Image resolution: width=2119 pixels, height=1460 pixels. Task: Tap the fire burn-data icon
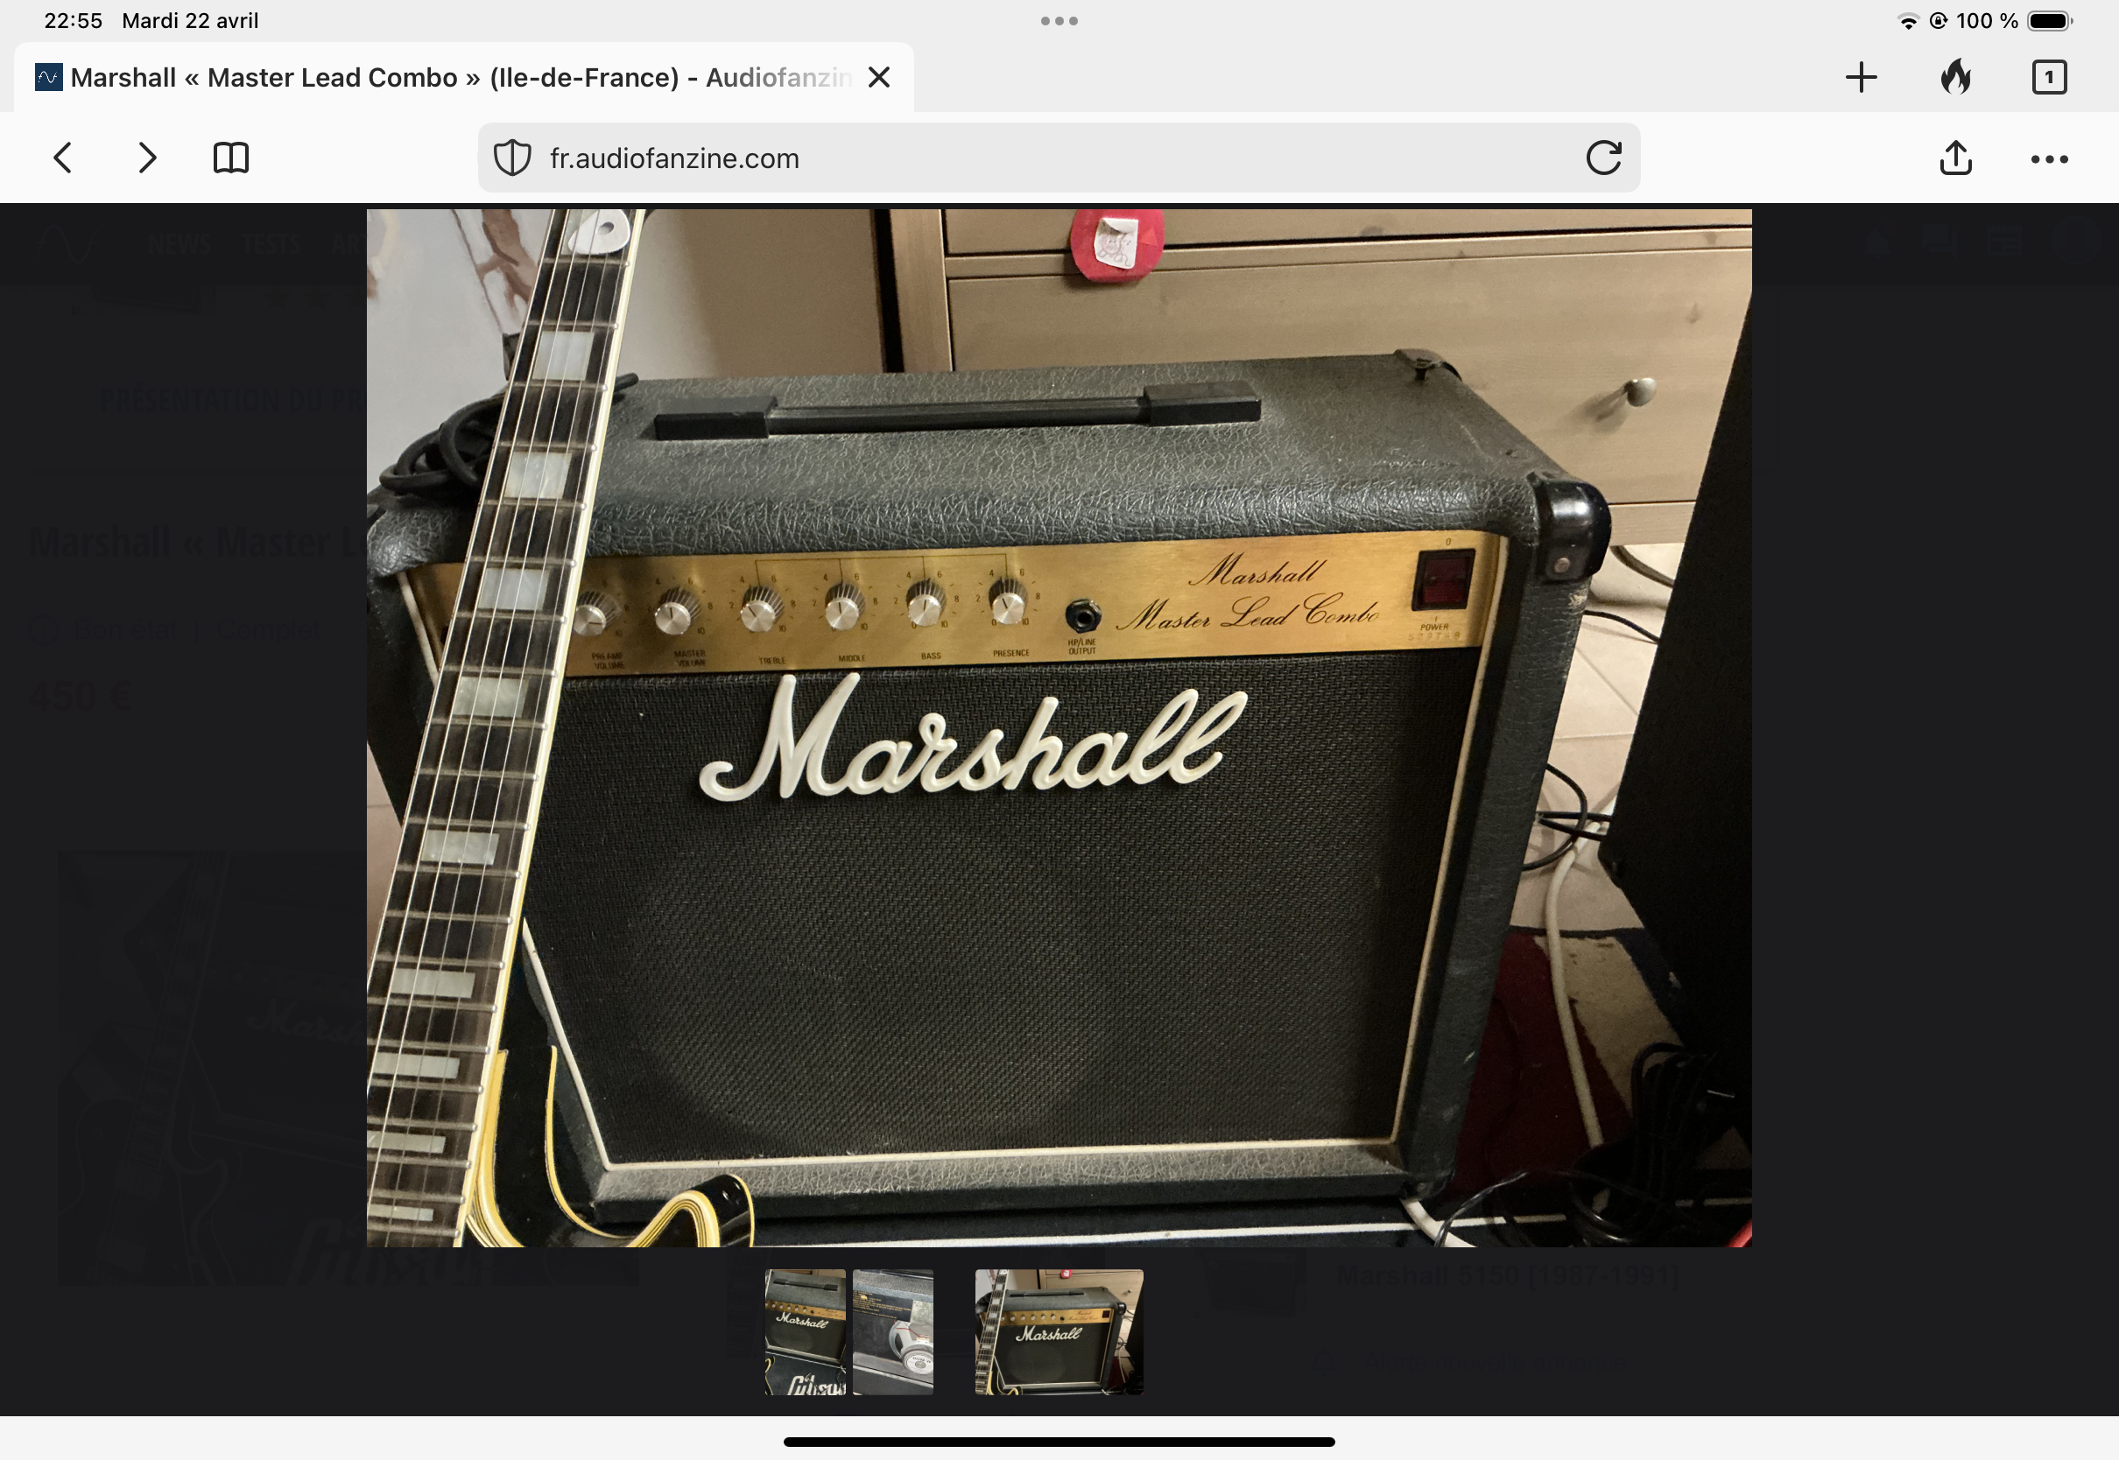tap(1955, 77)
